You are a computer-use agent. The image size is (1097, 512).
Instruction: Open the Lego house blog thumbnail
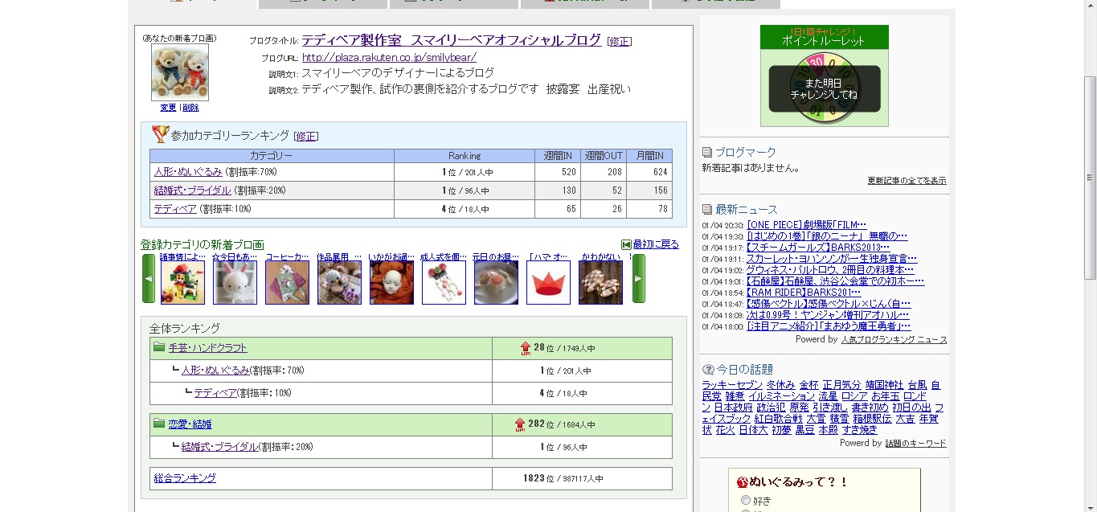tap(182, 282)
